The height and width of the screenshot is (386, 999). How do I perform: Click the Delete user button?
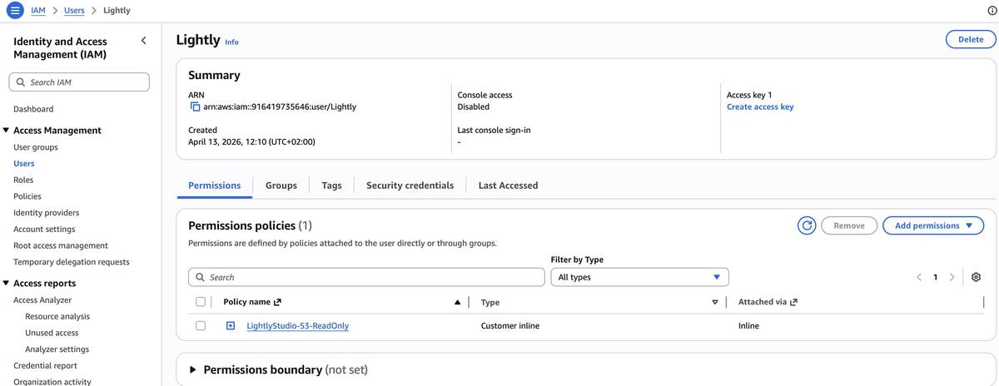[x=970, y=39]
